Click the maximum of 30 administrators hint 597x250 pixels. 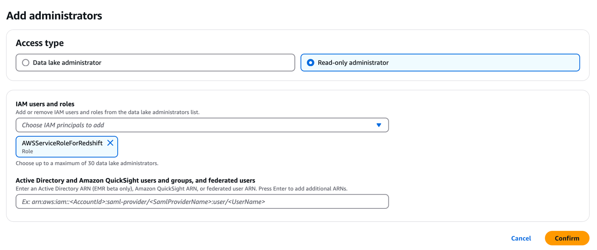point(87,163)
